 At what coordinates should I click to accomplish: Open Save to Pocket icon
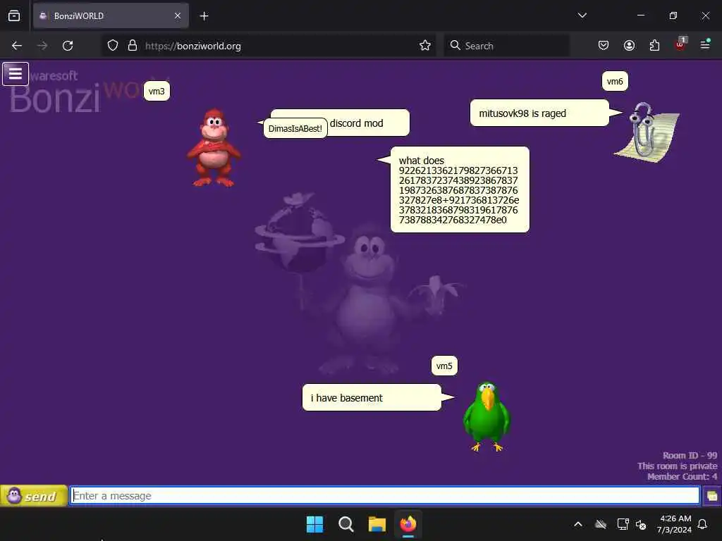[604, 46]
